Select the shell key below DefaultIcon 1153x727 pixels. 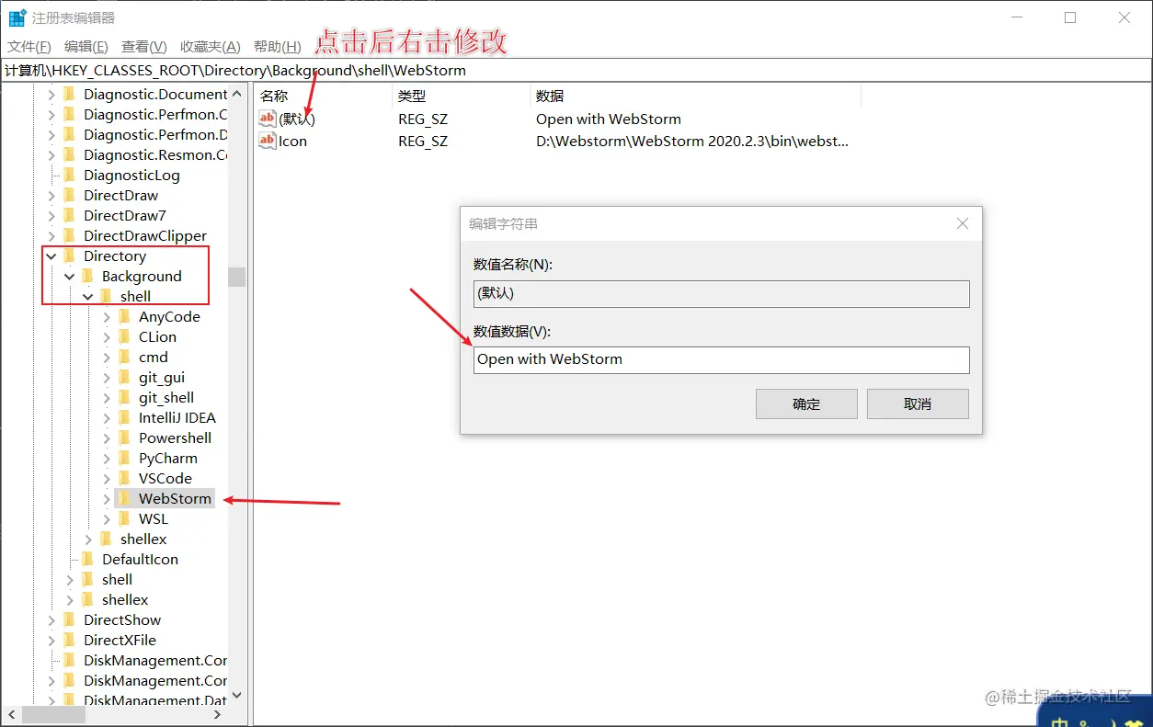pos(117,579)
